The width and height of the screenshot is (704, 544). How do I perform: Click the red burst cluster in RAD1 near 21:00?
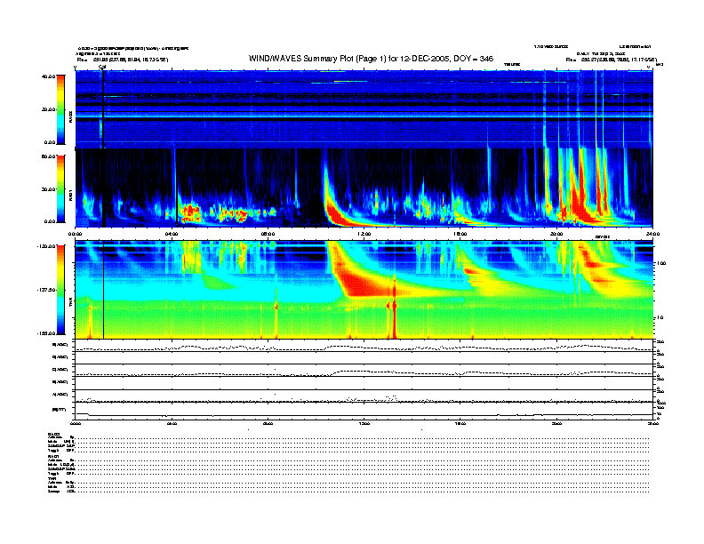coord(582,200)
